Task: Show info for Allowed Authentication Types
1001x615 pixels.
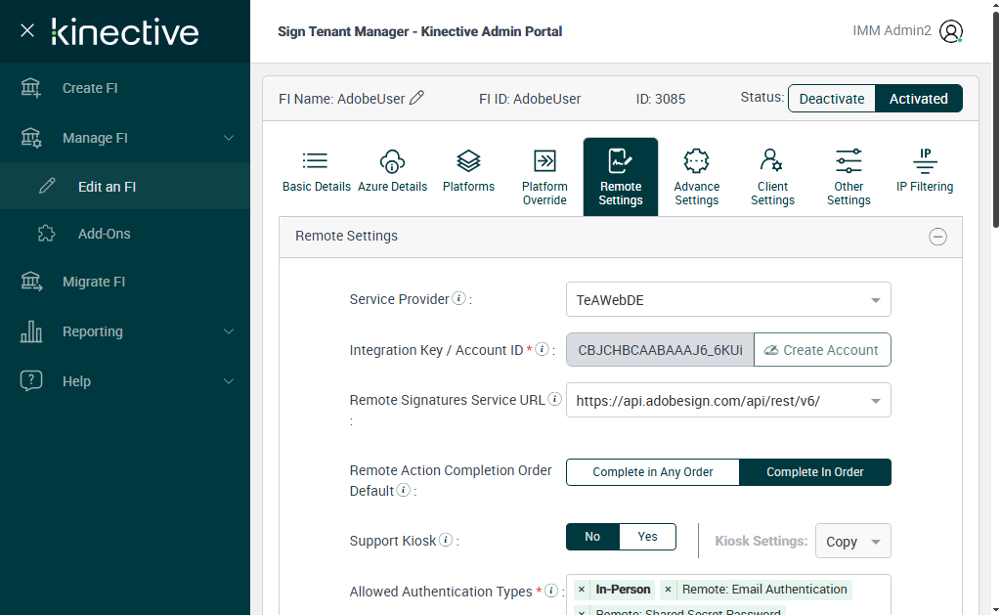Action: [x=551, y=591]
